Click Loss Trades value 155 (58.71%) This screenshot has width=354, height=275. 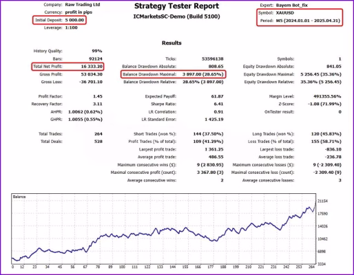pyautogui.click(x=326, y=142)
